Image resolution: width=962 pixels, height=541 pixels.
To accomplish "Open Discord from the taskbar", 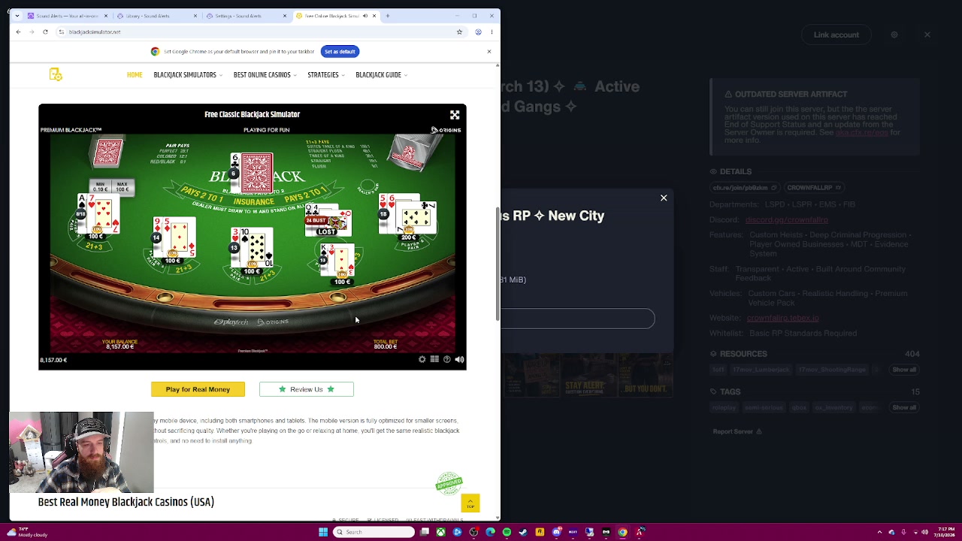I will 556,532.
